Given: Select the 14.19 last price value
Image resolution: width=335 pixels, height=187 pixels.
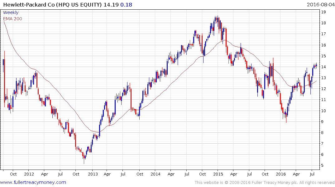Looking at the screenshot, I should pyautogui.click(x=111, y=5).
